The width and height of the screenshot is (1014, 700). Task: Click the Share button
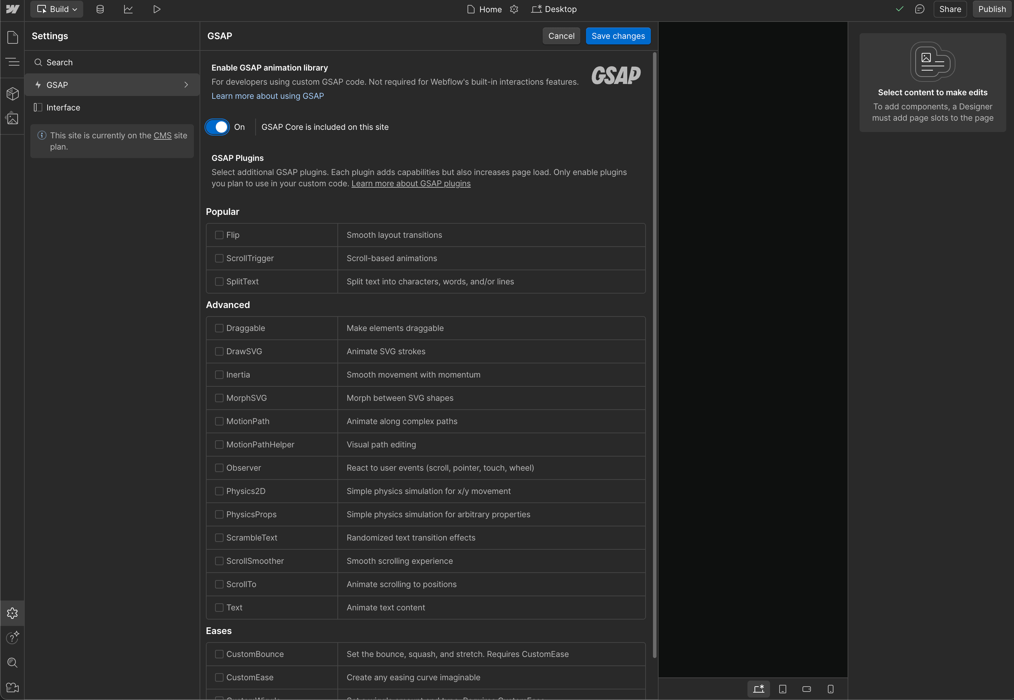pyautogui.click(x=950, y=9)
